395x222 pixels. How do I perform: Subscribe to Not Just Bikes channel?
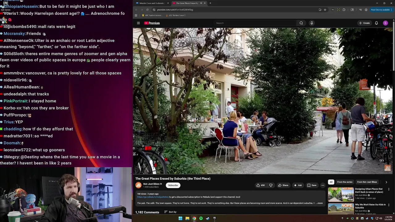pos(173,185)
